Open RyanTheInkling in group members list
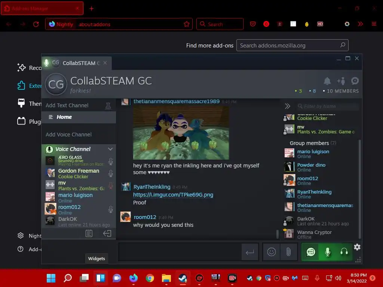 [x=320, y=194]
